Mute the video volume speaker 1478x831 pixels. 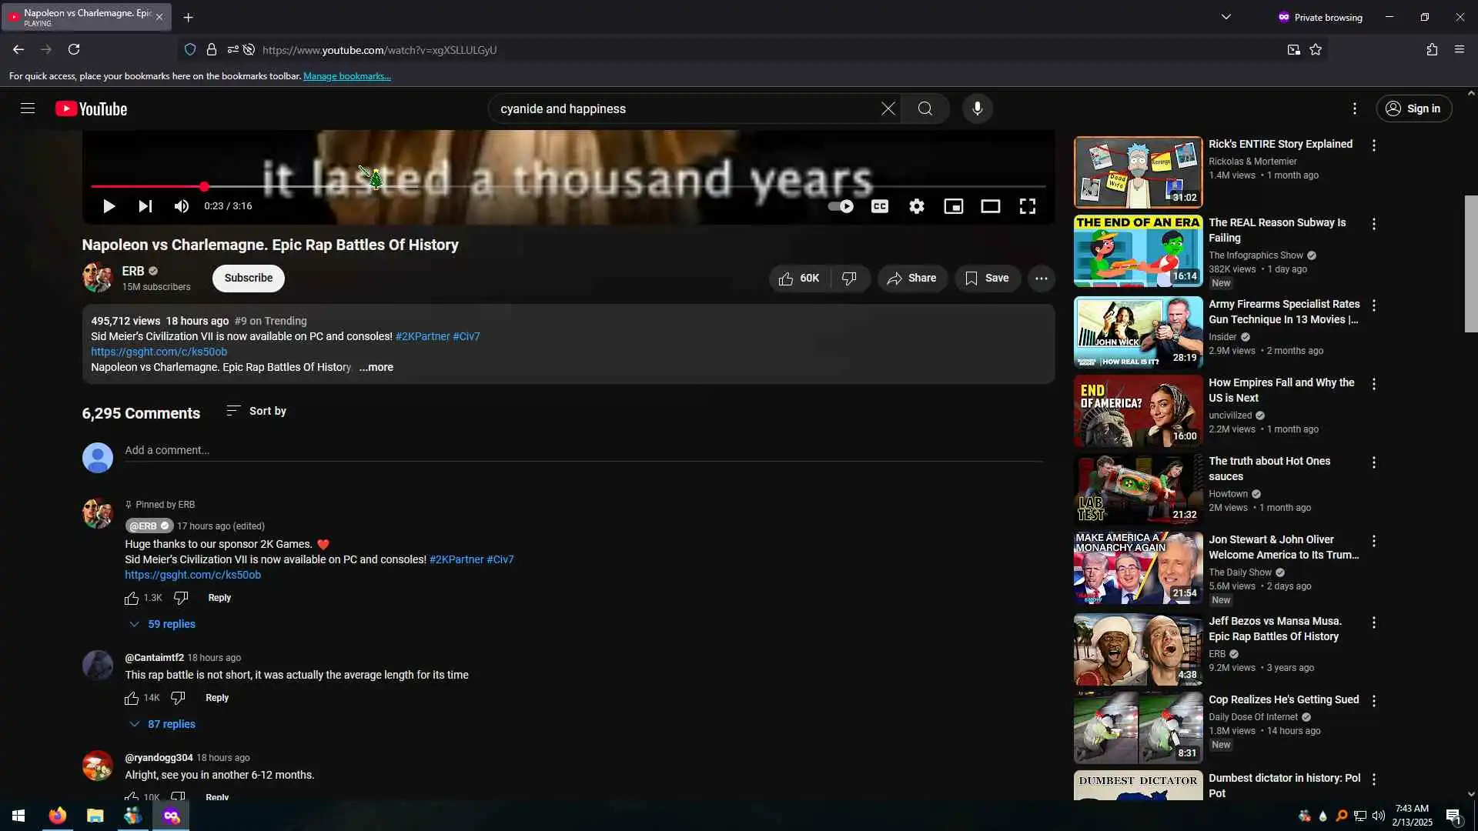(182, 206)
